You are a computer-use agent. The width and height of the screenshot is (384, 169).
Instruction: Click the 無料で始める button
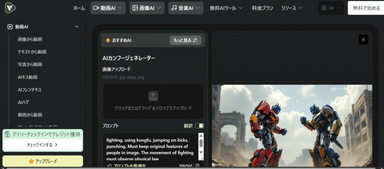click(366, 8)
